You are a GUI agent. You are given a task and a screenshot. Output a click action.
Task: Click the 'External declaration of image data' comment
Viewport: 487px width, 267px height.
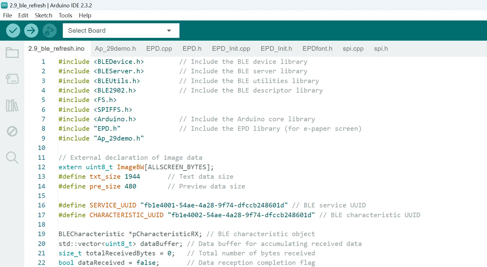(x=130, y=158)
